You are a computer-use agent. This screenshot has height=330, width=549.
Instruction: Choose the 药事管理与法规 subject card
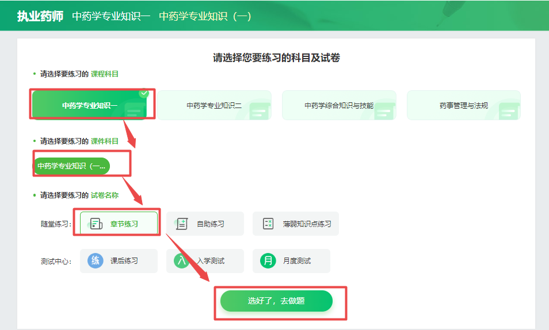pos(463,105)
